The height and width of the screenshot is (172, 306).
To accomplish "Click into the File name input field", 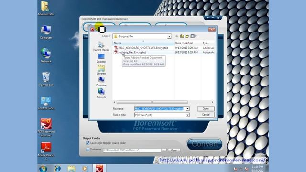I will (160, 109).
